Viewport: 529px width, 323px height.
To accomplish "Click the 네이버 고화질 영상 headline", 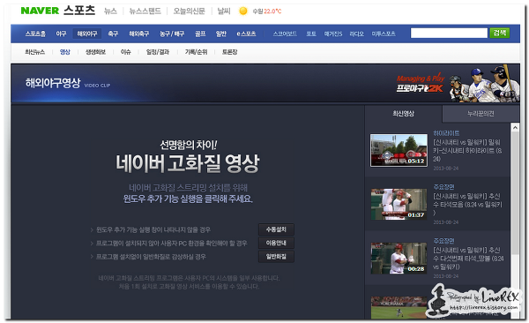I will coord(188,163).
